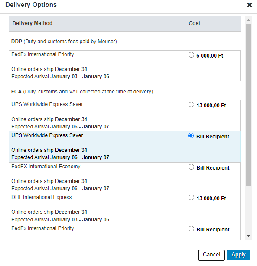
Task: Click the 13 000,00 Ft UPS cost label
Action: 211,106
